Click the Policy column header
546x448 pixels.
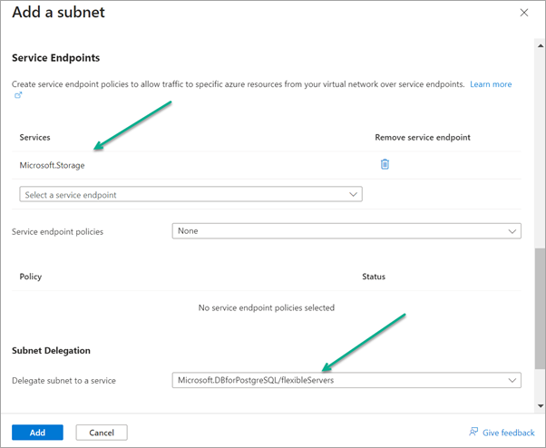pos(31,277)
